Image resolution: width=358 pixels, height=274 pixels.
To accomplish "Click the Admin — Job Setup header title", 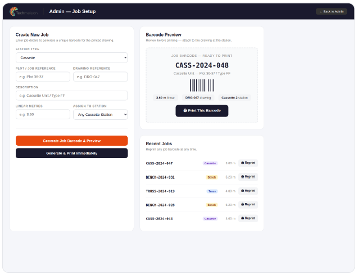I will (x=72, y=11).
